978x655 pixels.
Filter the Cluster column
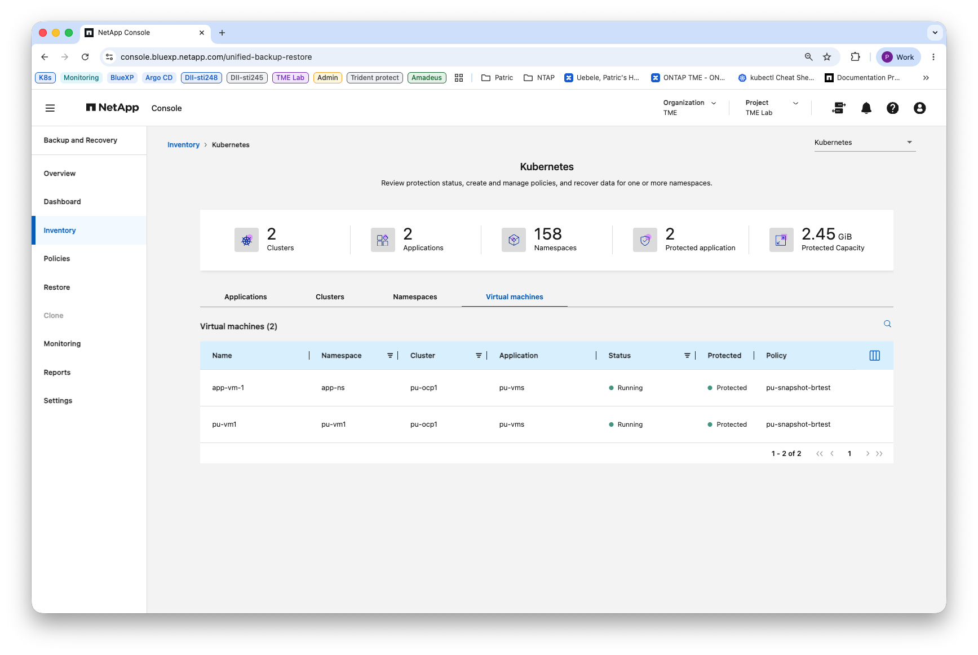[479, 356]
